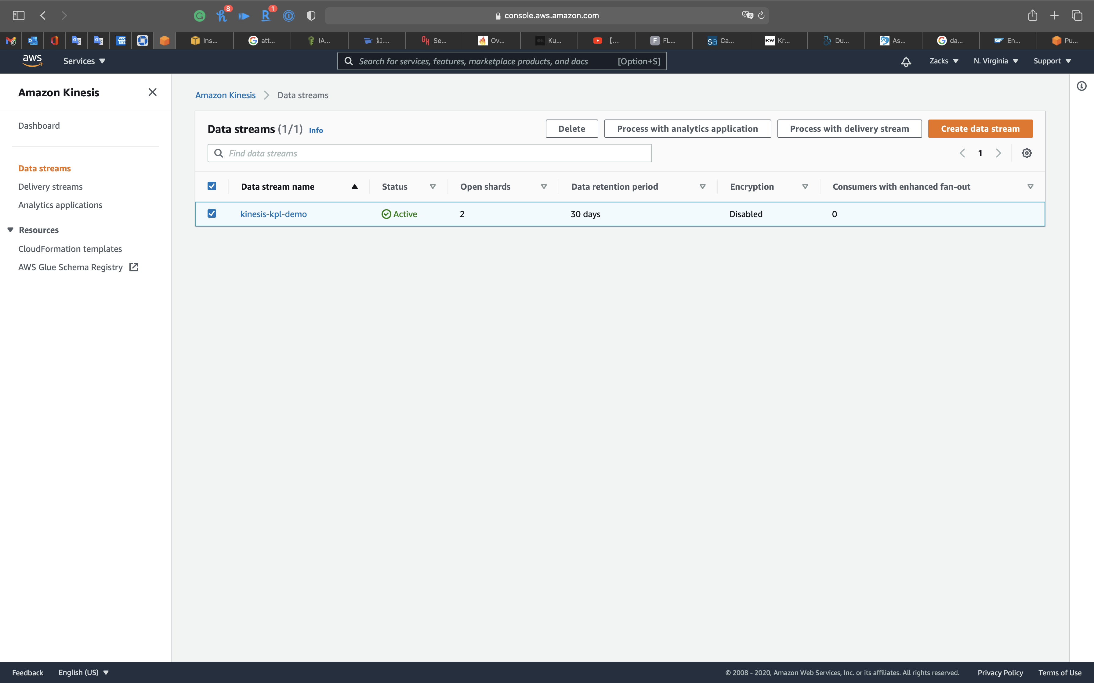The image size is (1094, 683).
Task: Open table preferences gear icon
Action: [1026, 153]
